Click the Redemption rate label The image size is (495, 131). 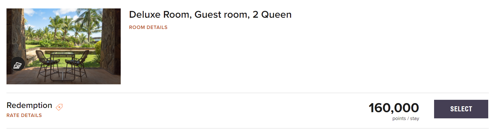29,105
